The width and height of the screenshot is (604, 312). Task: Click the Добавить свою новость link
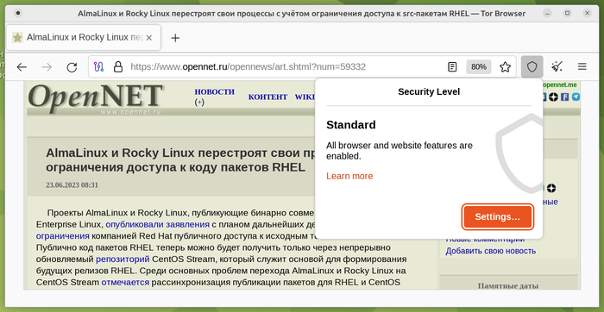pos(491,251)
